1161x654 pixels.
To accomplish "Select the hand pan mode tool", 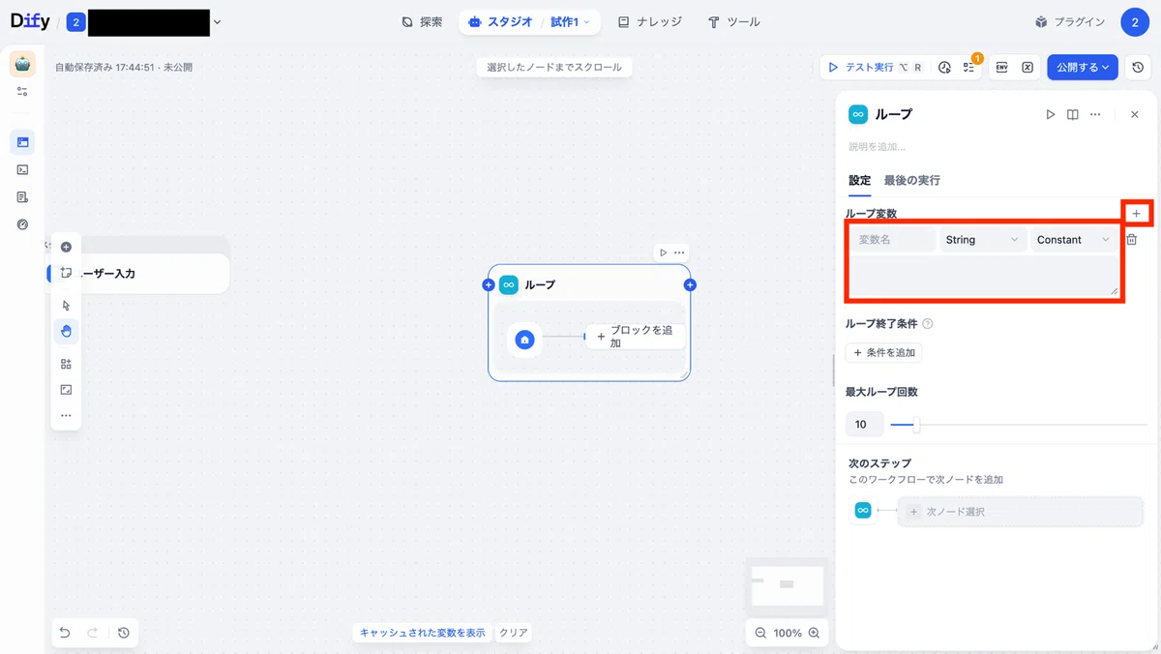I will 66,331.
